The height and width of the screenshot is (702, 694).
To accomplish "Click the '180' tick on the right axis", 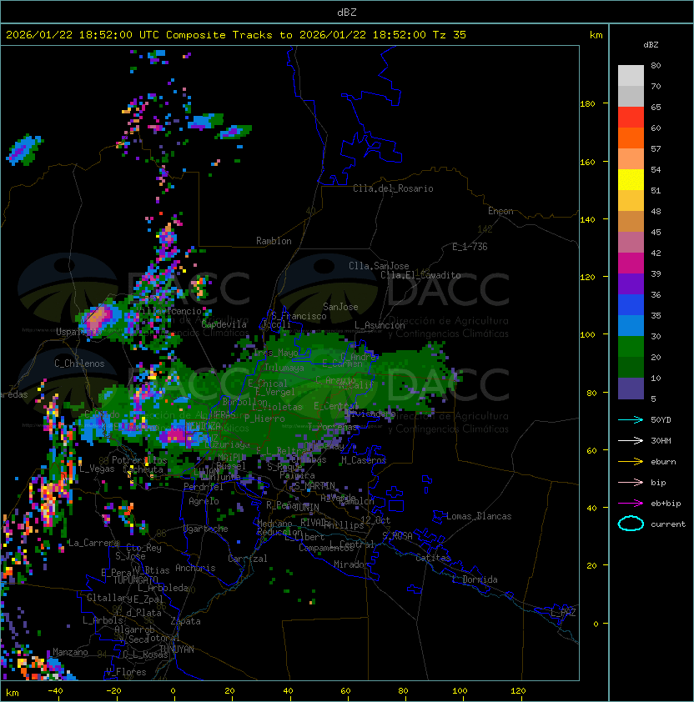I will (x=587, y=103).
